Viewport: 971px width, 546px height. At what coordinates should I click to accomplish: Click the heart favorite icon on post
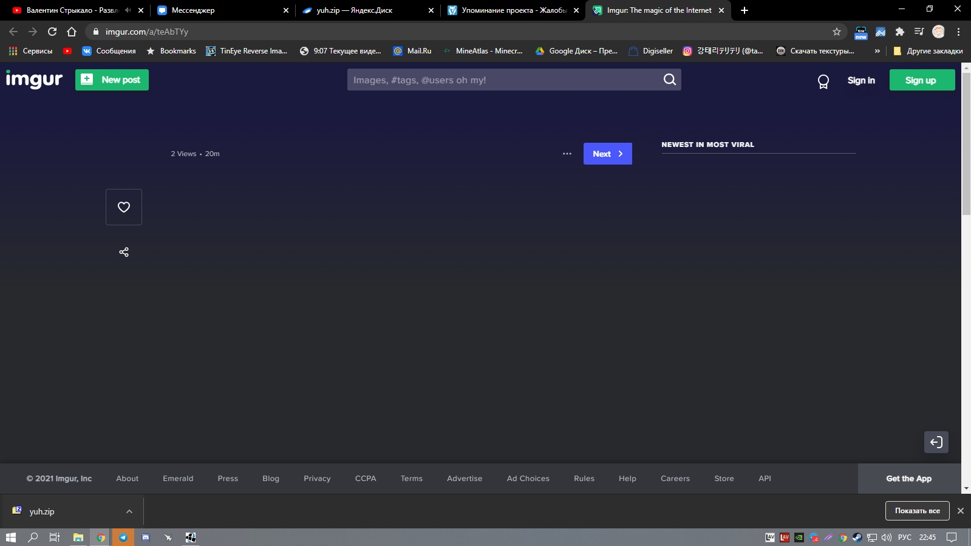(x=124, y=207)
